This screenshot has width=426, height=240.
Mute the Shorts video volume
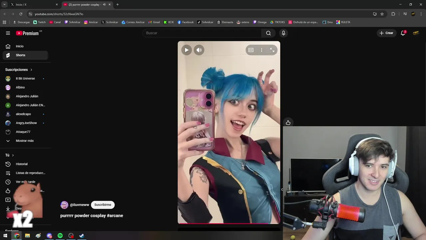[199, 50]
